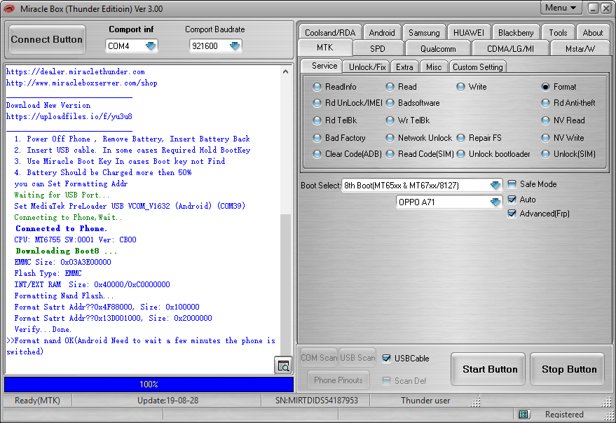Toggle the Auto checkbox
The height and width of the screenshot is (423, 616).
pos(512,200)
